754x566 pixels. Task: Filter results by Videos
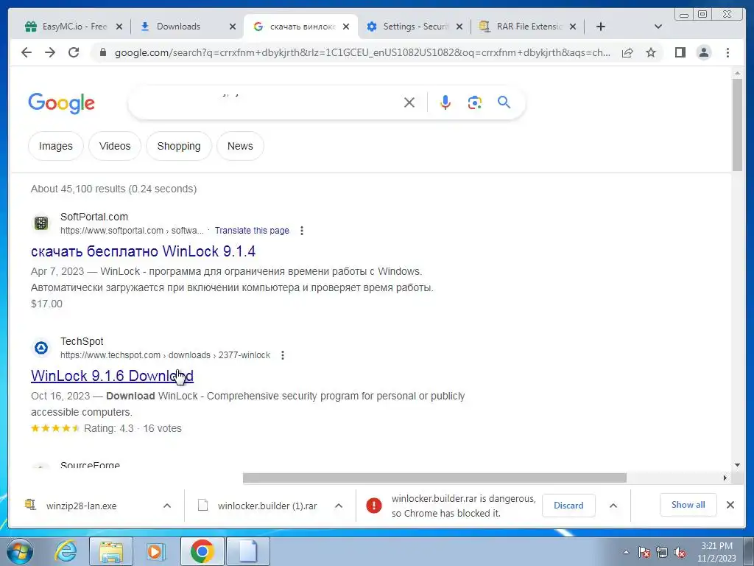pos(115,146)
